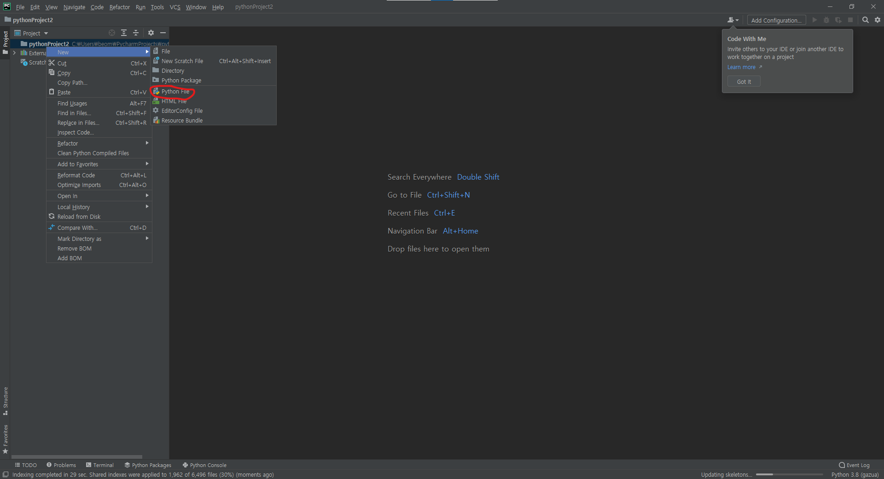Image resolution: width=884 pixels, height=479 pixels.
Task: Click the Cut scissors entry
Action: [x=99, y=63]
